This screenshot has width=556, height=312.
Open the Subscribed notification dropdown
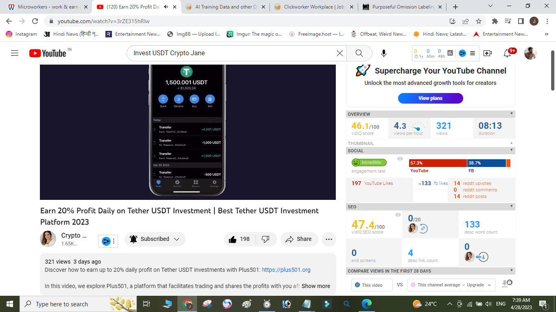(x=155, y=239)
